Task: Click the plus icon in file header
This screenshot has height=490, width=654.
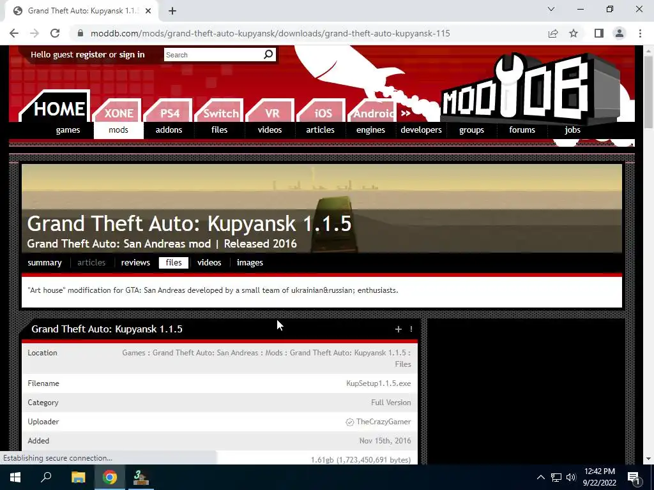Action: click(398, 329)
